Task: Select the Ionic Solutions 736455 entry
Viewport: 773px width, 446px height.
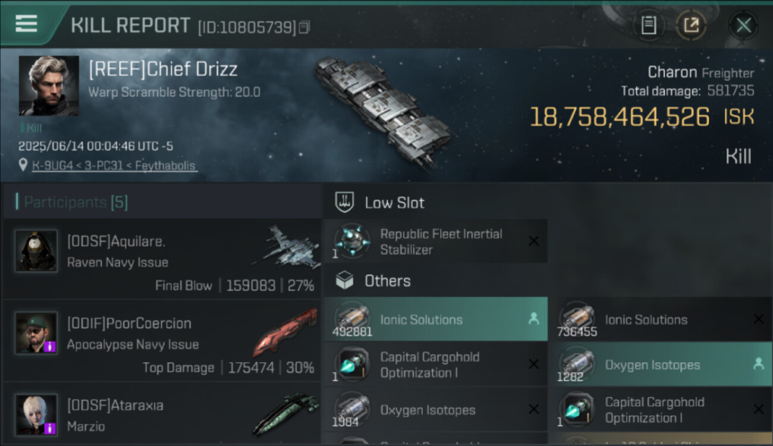Action: coord(660,319)
